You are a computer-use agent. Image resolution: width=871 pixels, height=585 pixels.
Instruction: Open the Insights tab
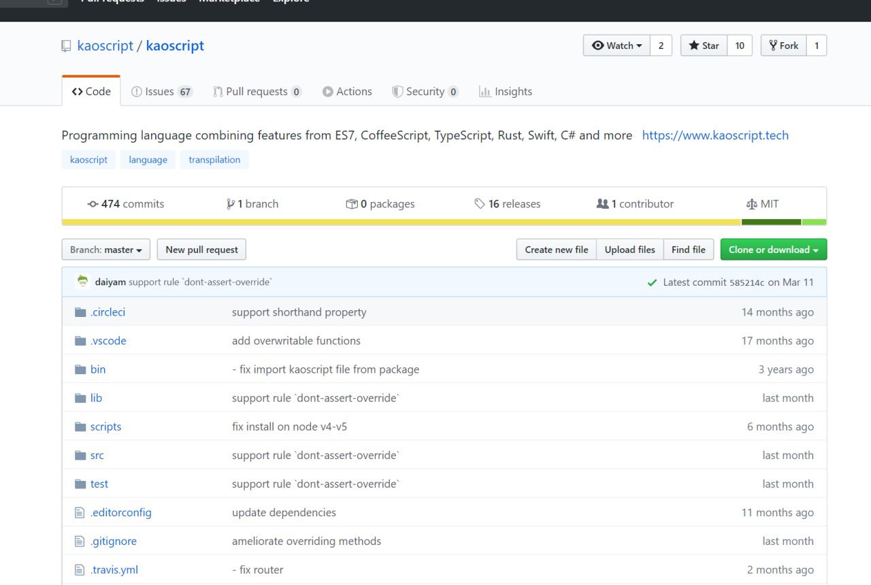pyautogui.click(x=506, y=91)
